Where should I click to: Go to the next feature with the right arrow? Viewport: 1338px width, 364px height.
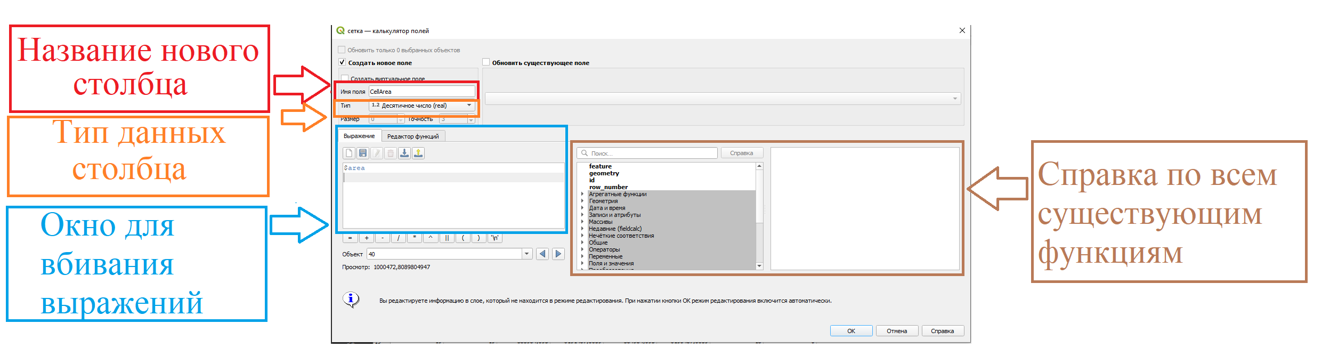tap(558, 254)
